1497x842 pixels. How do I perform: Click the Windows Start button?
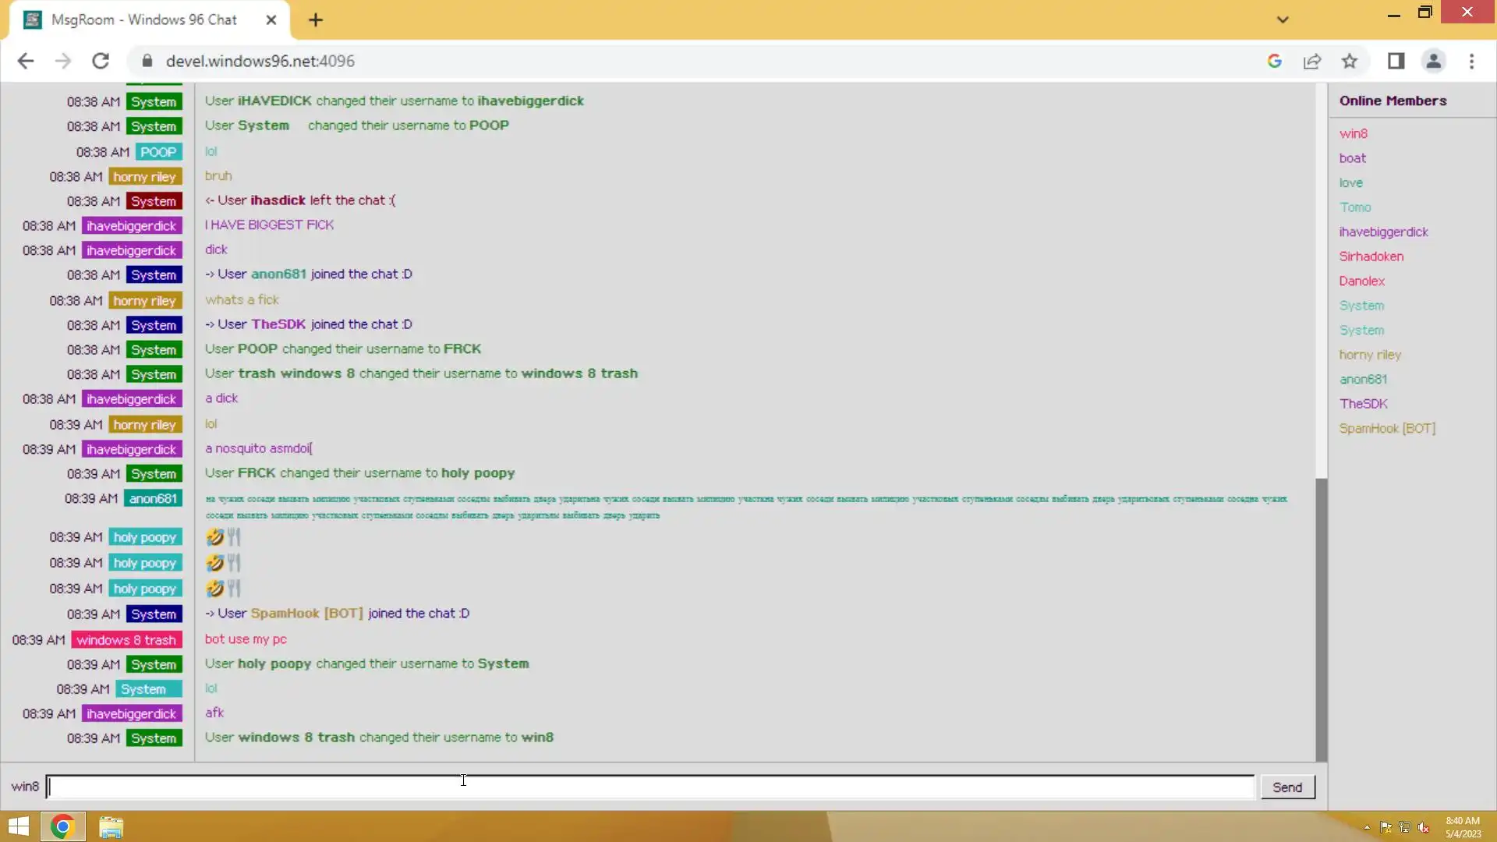point(19,826)
